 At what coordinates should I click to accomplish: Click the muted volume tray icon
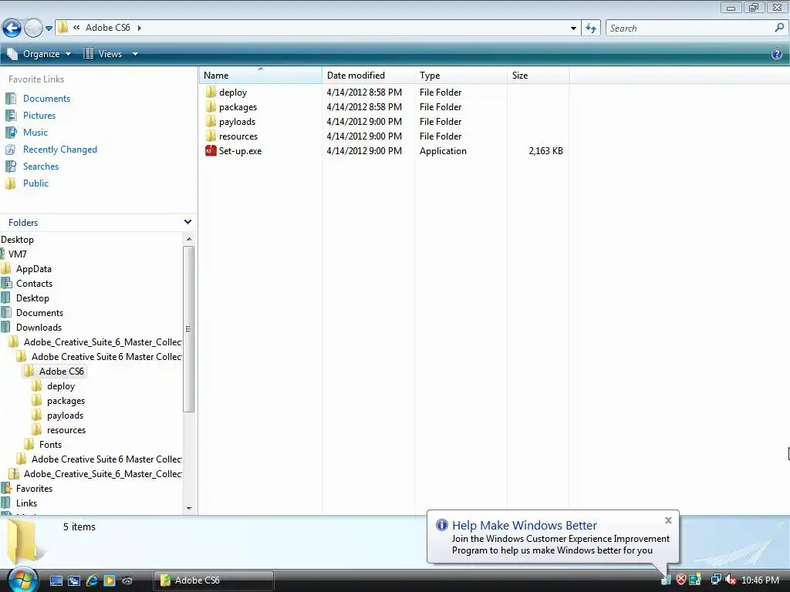click(x=730, y=580)
